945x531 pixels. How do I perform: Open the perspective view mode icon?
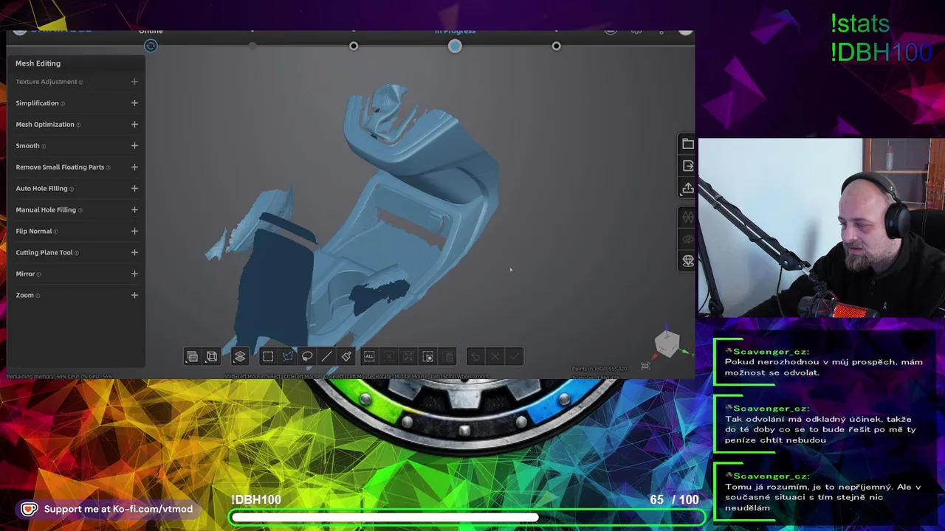point(192,357)
